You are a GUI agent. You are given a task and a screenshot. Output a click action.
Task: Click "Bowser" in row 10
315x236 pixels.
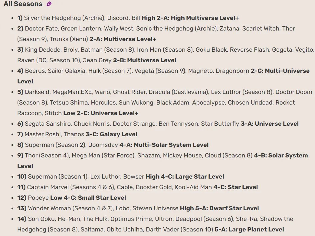pyautogui.click(x=133, y=176)
